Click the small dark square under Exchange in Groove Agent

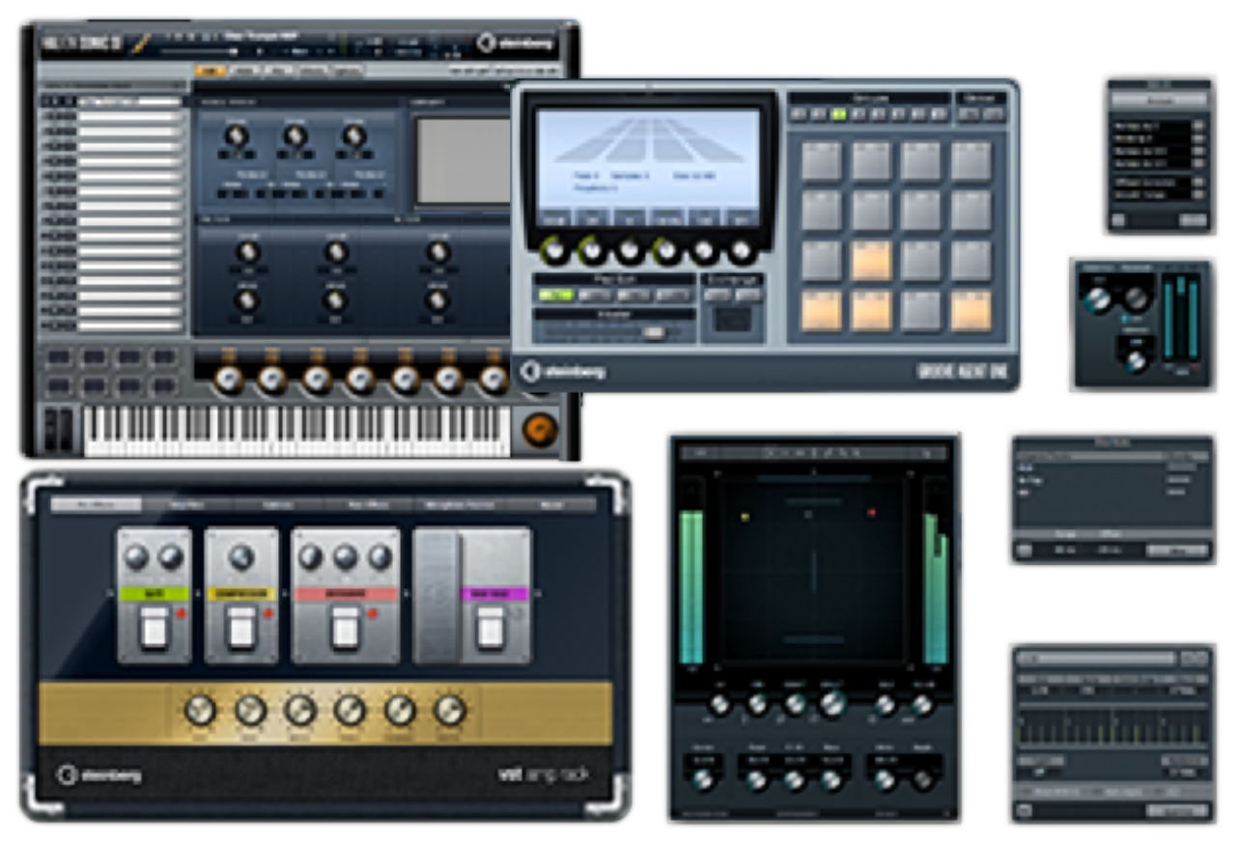coord(732,320)
